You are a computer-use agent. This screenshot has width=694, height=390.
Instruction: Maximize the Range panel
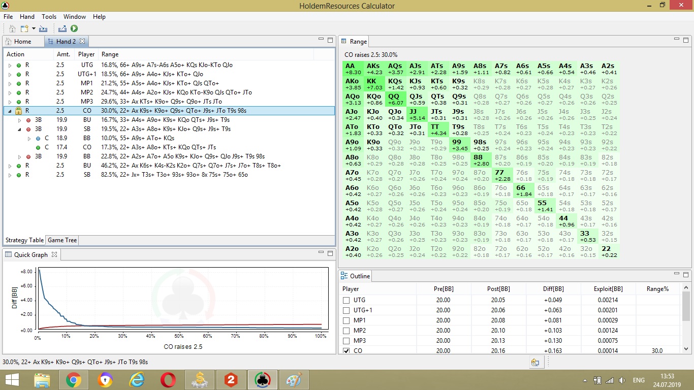click(x=686, y=40)
